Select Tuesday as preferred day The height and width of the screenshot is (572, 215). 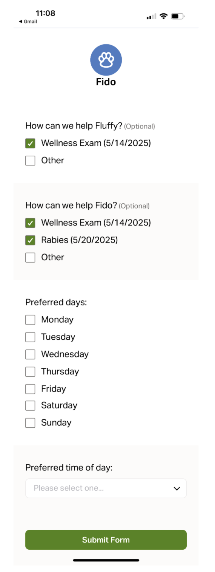pyautogui.click(x=30, y=337)
